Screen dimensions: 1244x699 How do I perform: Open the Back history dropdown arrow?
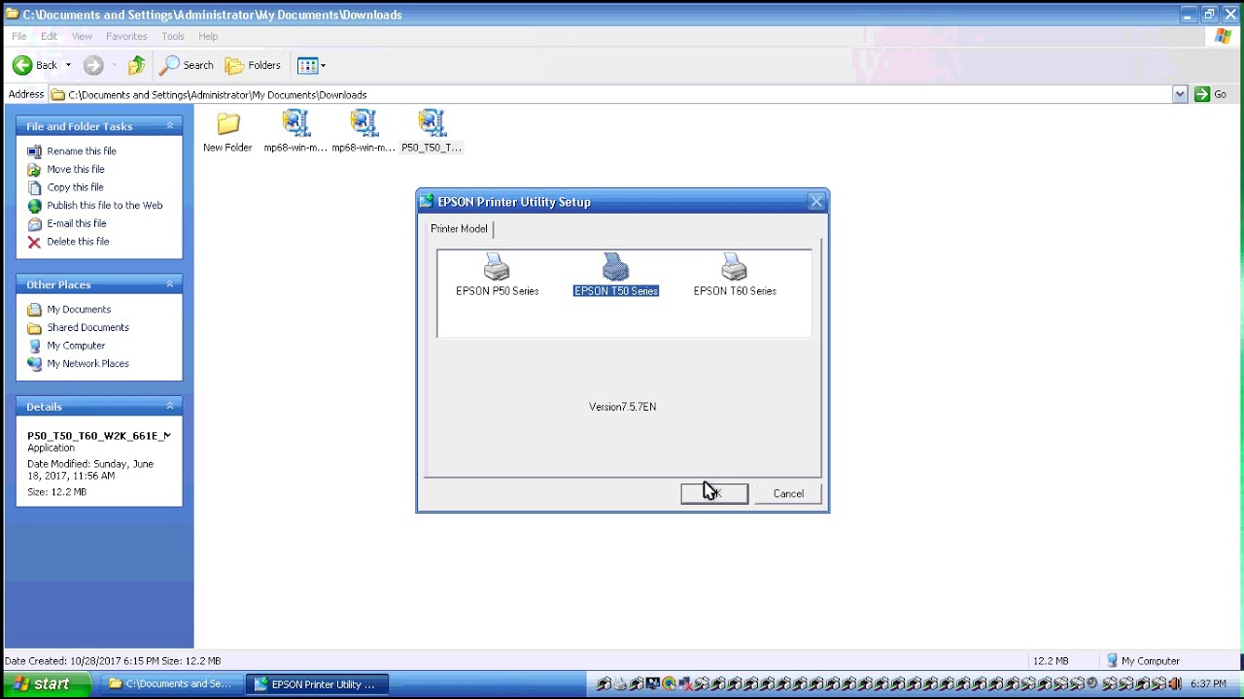point(68,65)
